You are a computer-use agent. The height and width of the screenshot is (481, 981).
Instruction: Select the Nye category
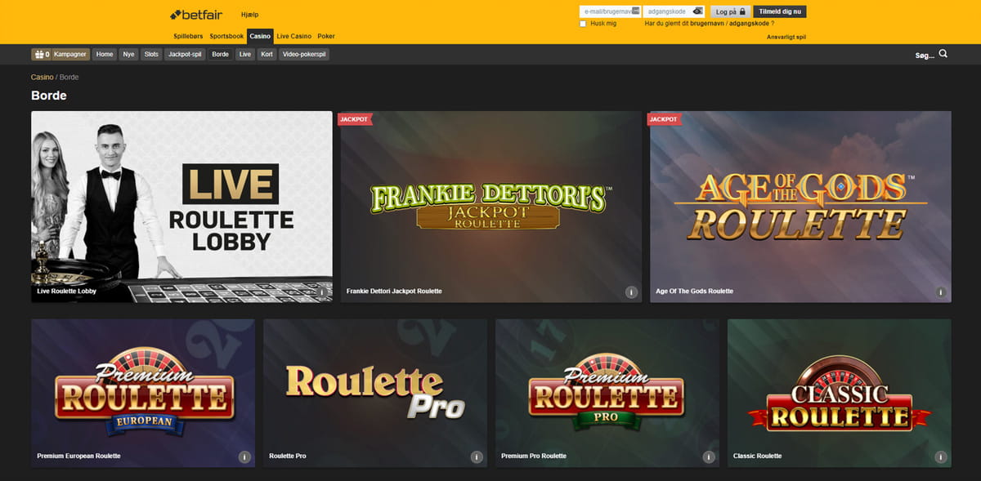128,55
